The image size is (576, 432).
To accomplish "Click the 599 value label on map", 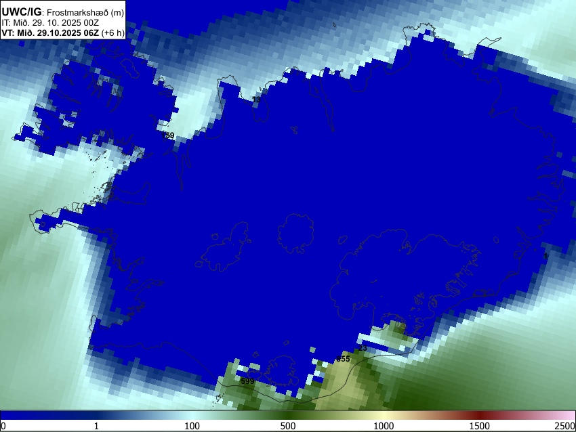I will pos(247,381).
